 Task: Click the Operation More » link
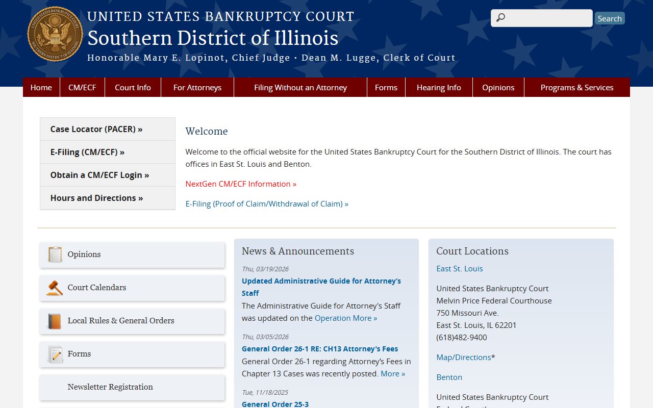pyautogui.click(x=346, y=318)
